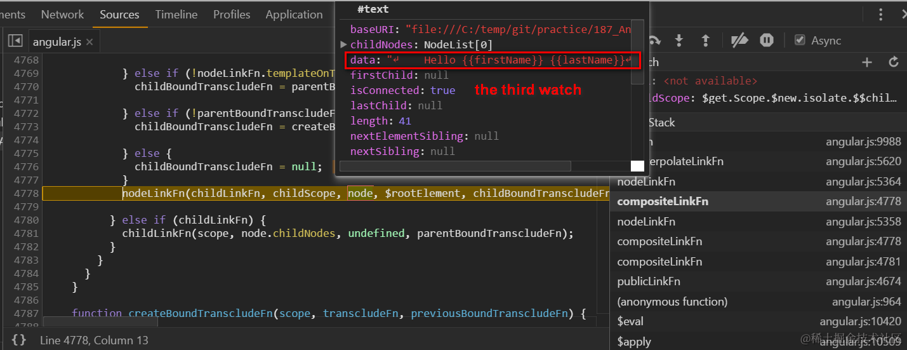Select the $apply call stack frame
The height and width of the screenshot is (350, 907).
(758, 342)
